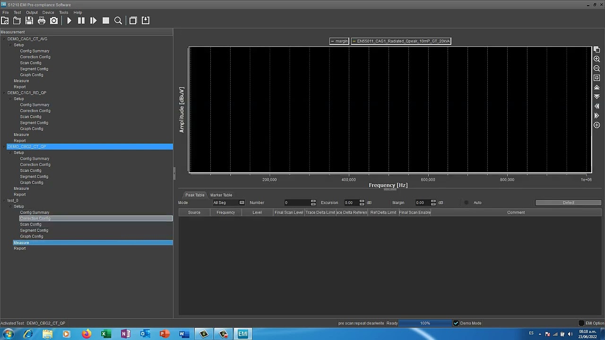Add marker with circled plus icon
605x340 pixels.
click(x=596, y=125)
